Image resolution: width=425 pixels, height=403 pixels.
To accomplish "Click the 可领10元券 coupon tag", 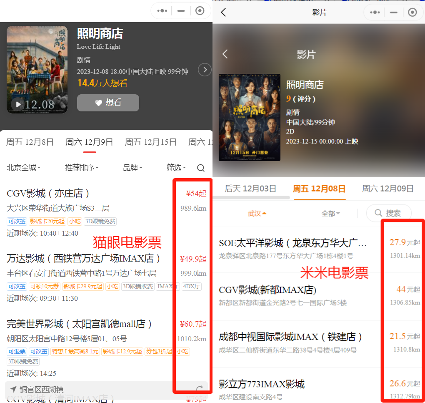I will coord(44,286).
